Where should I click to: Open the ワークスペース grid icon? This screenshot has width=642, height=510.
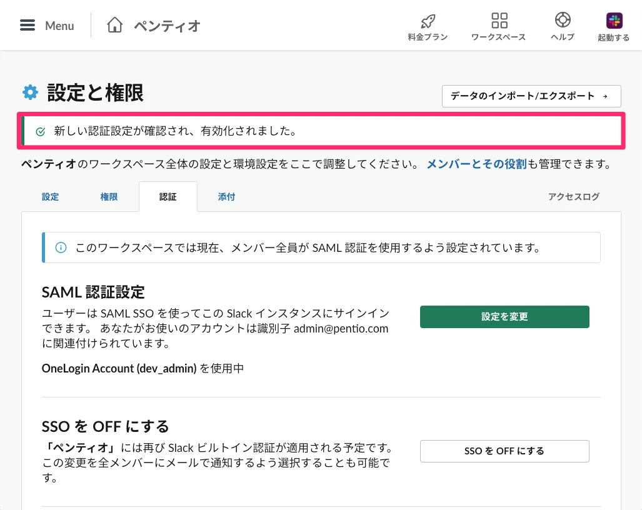pos(499,21)
